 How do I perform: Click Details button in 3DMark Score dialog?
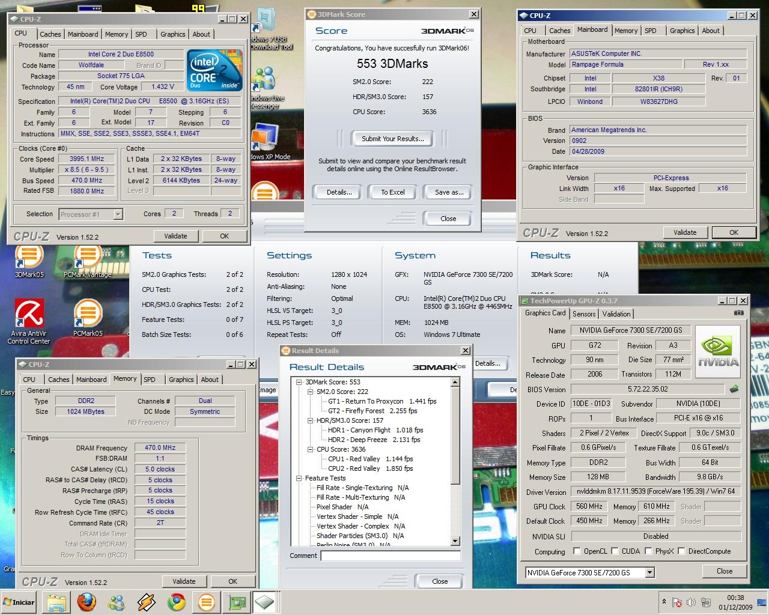point(339,192)
